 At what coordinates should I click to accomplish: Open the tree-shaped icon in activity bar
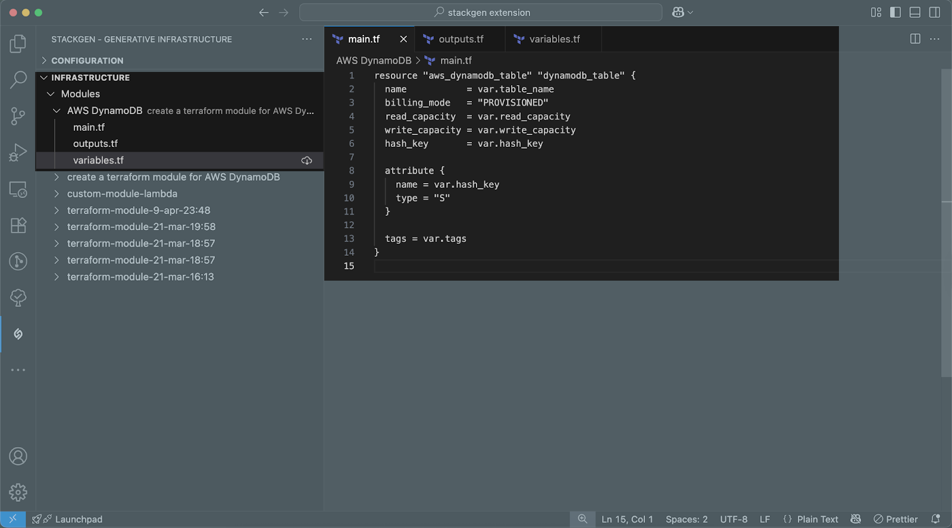tap(18, 297)
